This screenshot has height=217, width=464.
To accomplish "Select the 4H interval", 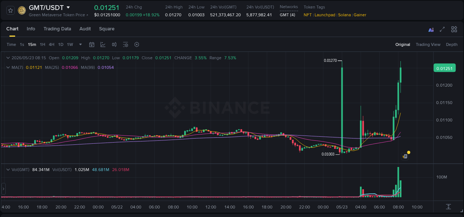I will [x=52, y=44].
